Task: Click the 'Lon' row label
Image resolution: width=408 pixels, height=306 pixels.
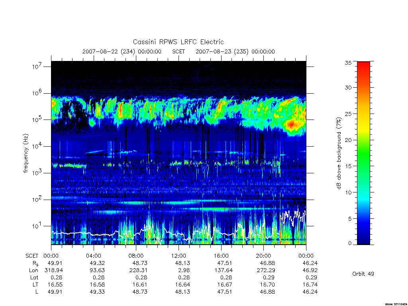Action: tap(33, 271)
